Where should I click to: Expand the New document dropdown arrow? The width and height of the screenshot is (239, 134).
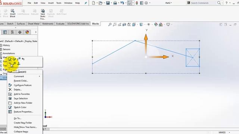point(97,3)
